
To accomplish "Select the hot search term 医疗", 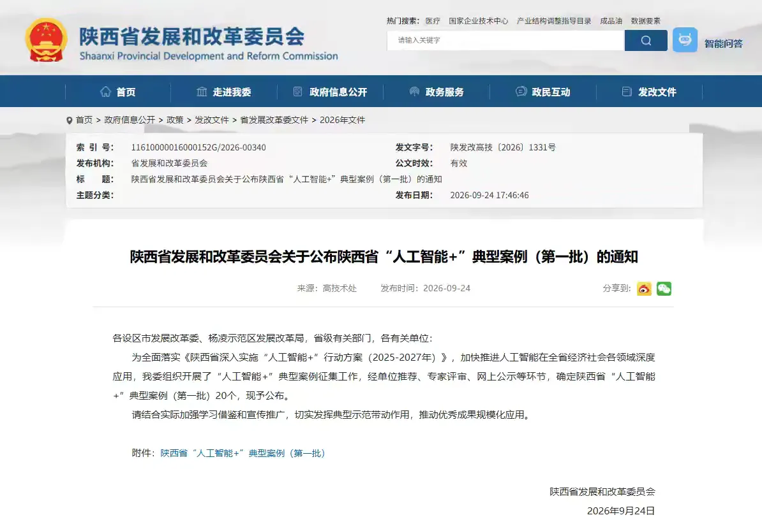I will 433,21.
